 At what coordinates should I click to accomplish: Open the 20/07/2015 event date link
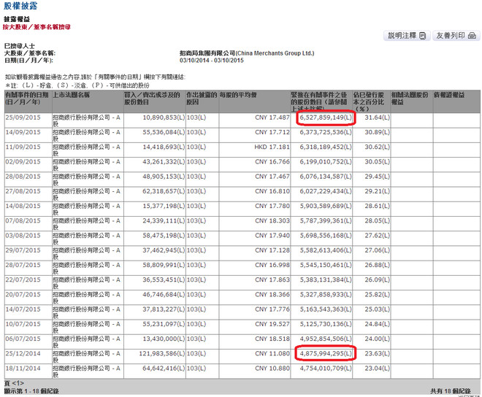point(23,294)
